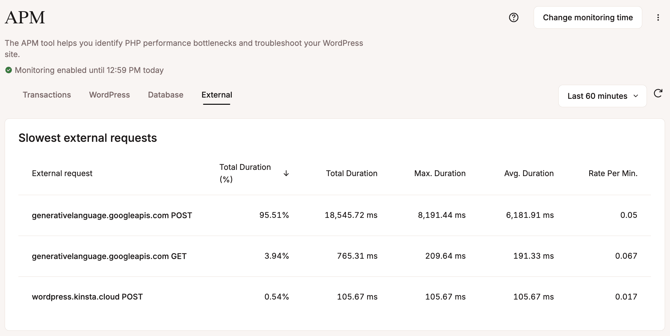Image resolution: width=670 pixels, height=336 pixels.
Task: Sort by Total Duration ms column header
Action: click(x=352, y=173)
